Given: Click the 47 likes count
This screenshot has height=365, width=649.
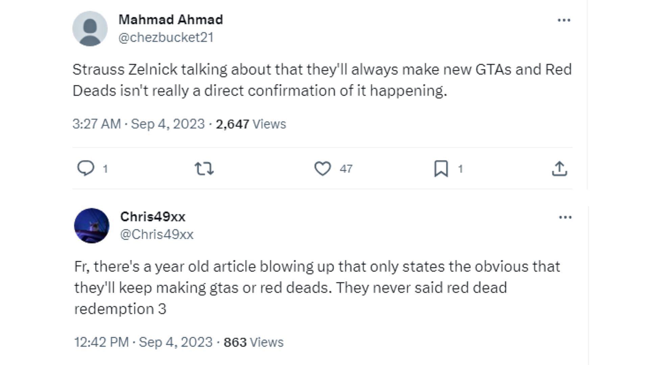Looking at the screenshot, I should (x=346, y=169).
